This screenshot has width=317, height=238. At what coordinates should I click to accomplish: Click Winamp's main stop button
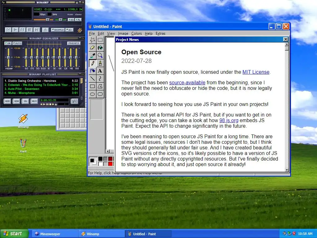click(29, 30)
